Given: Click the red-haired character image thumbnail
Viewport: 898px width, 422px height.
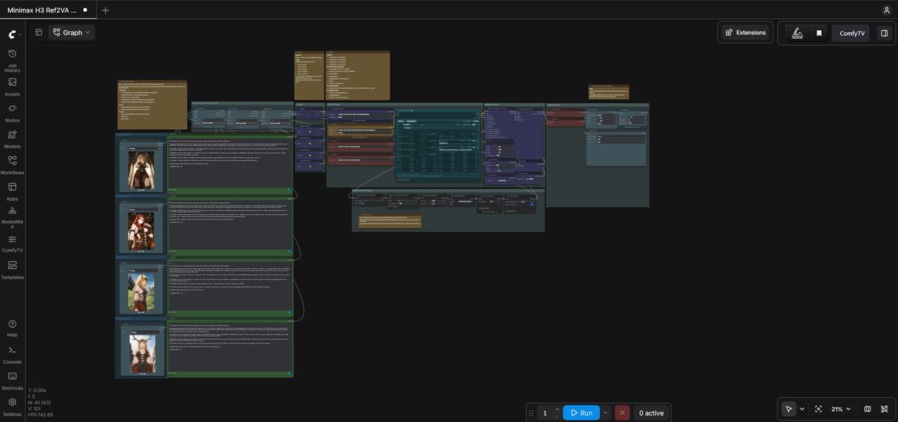Looking at the screenshot, I should tap(141, 232).
